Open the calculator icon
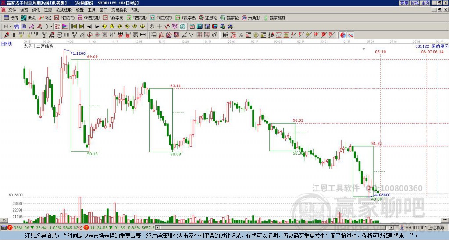Viewport: 449px width, 240px height. coord(200,27)
